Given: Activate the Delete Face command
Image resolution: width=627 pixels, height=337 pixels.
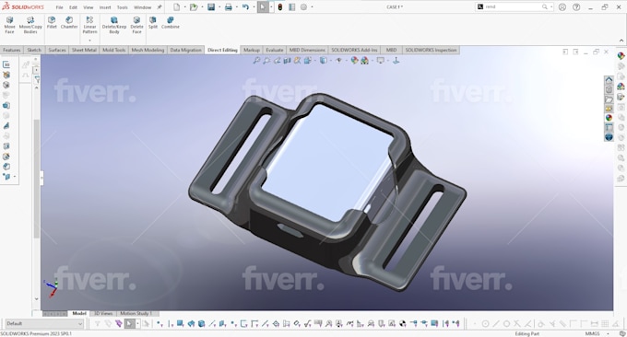Looking at the screenshot, I should click(x=136, y=25).
